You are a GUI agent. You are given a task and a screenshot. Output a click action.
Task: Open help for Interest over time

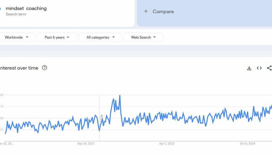tap(45, 68)
